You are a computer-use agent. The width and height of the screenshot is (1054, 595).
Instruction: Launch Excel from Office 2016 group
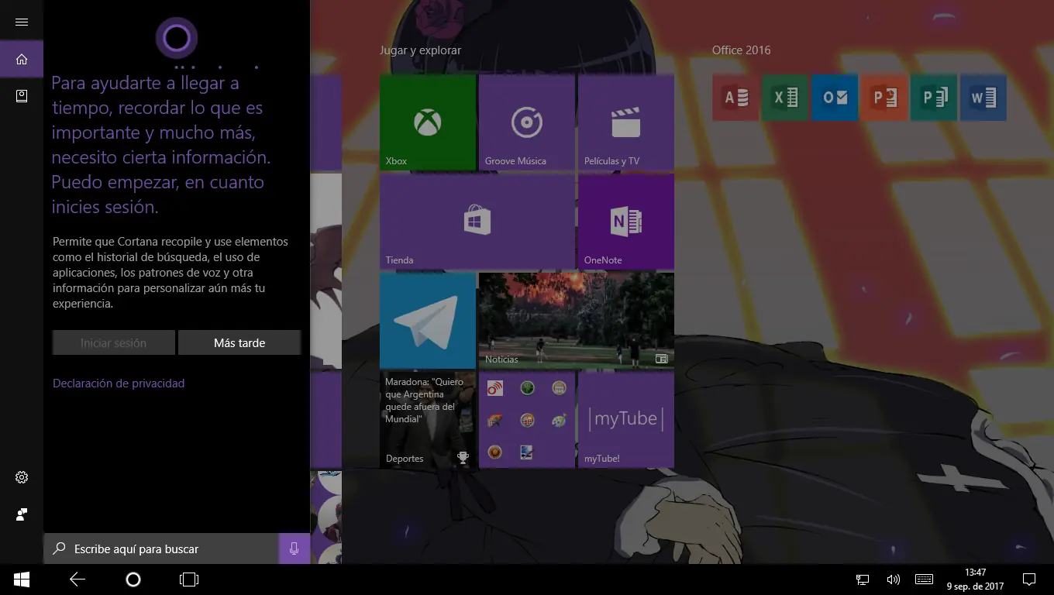[784, 98]
